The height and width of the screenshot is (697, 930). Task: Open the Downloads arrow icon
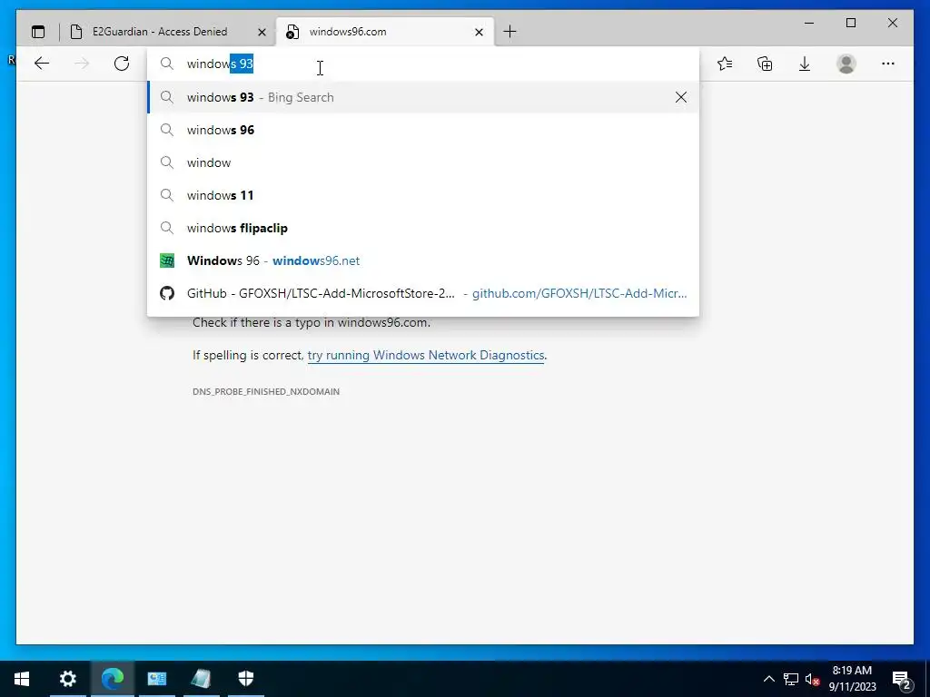coord(805,64)
